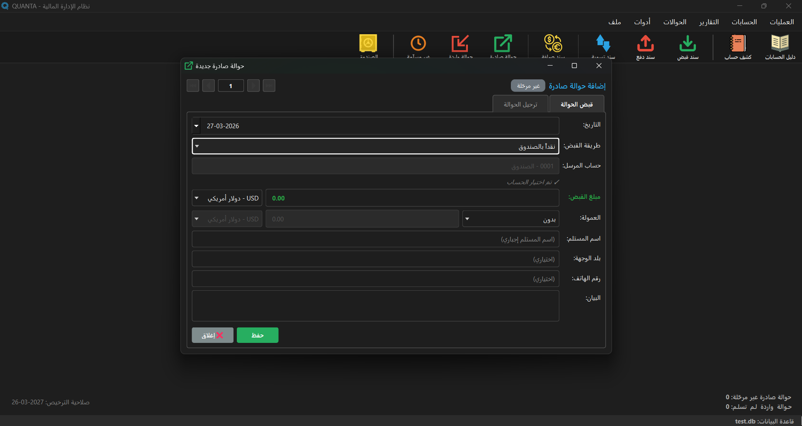Open the date picker dropdown arrow

coord(196,126)
